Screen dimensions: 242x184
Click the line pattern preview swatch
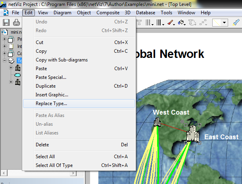coord(217,23)
